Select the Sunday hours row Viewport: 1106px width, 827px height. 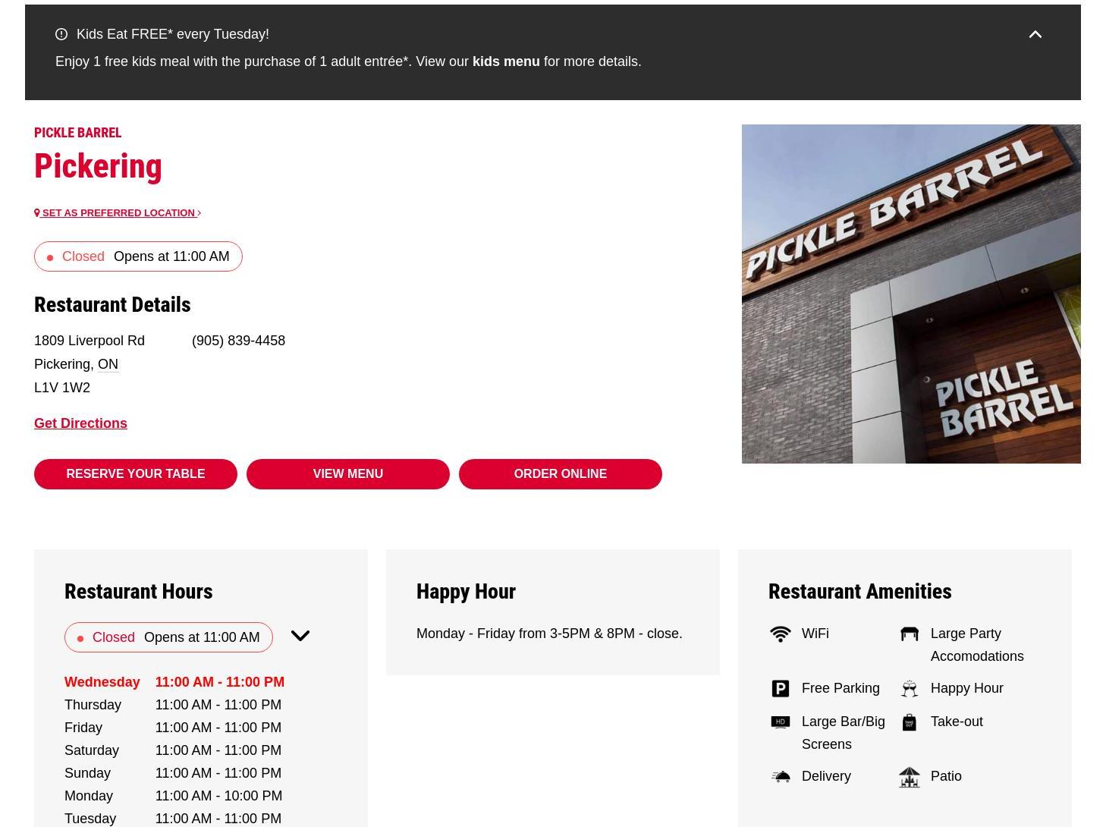click(173, 773)
